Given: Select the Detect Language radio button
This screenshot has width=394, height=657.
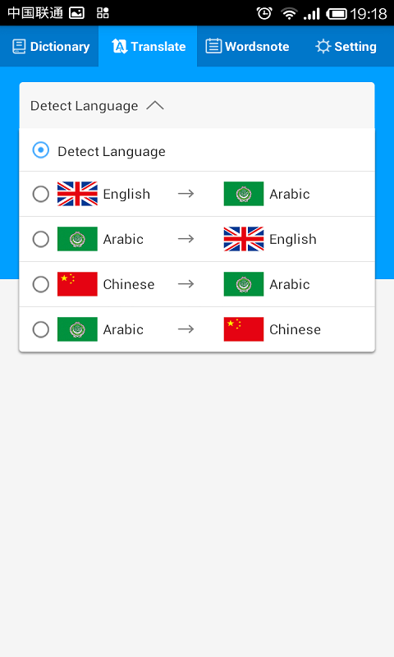Looking at the screenshot, I should [40, 150].
